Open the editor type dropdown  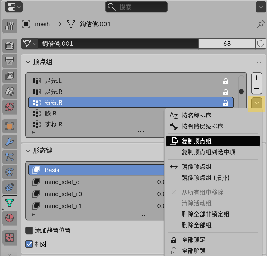click(14, 7)
